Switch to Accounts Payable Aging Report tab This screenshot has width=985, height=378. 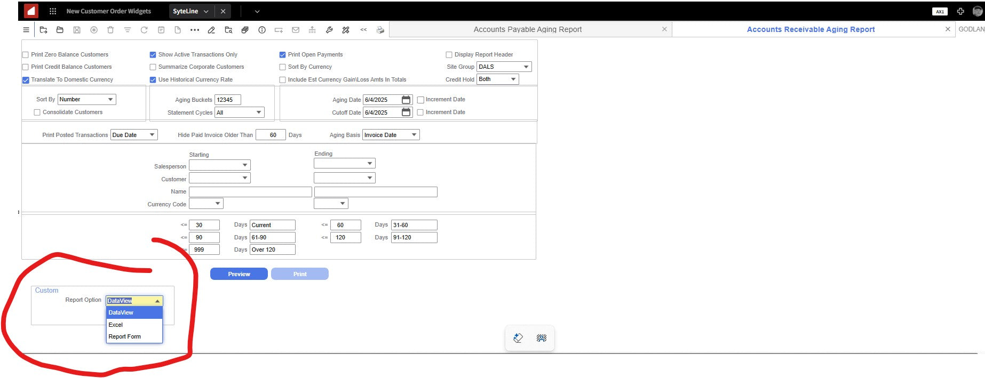[527, 29]
